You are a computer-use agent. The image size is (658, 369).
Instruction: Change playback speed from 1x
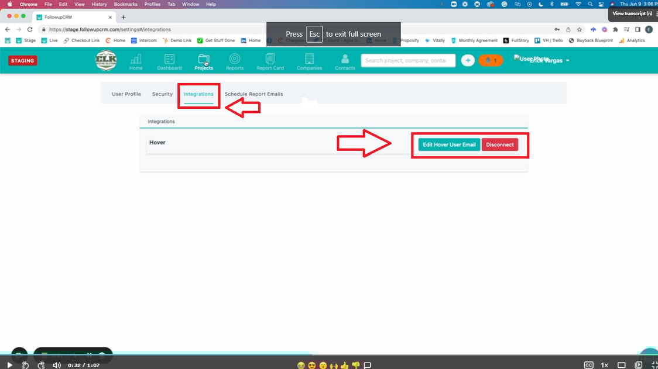604,364
